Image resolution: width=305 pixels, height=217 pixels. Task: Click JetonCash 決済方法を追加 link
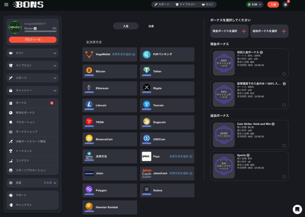tap(181, 173)
